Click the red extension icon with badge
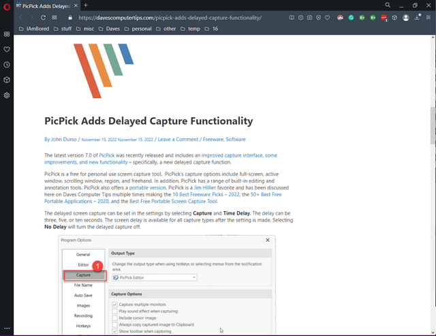 [384, 18]
